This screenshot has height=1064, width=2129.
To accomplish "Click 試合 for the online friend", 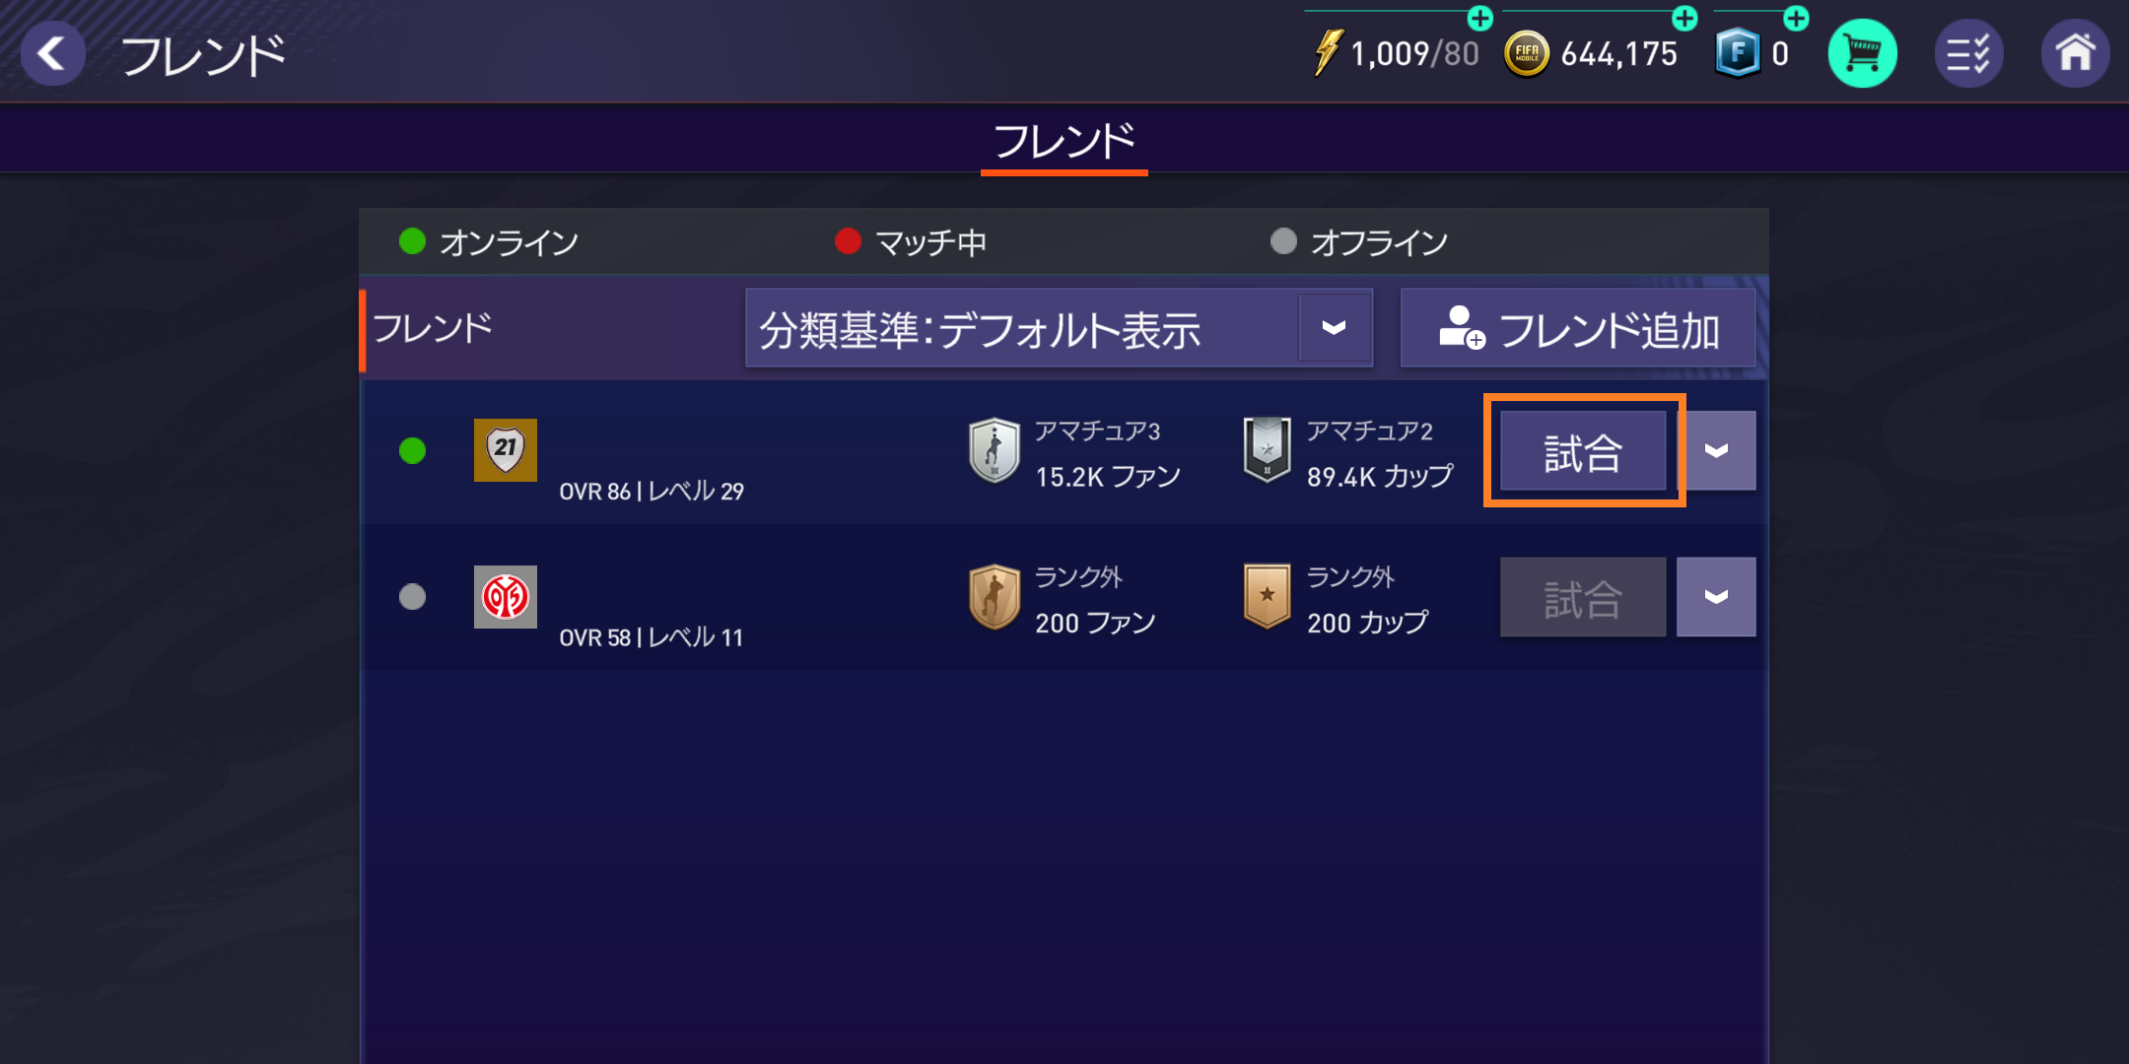I will click(x=1583, y=451).
